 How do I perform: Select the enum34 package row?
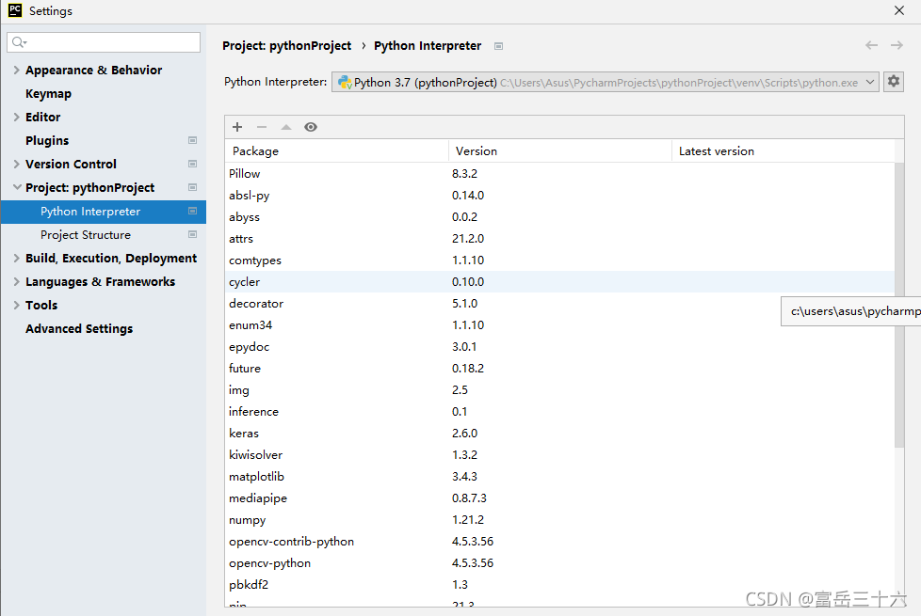click(x=559, y=325)
